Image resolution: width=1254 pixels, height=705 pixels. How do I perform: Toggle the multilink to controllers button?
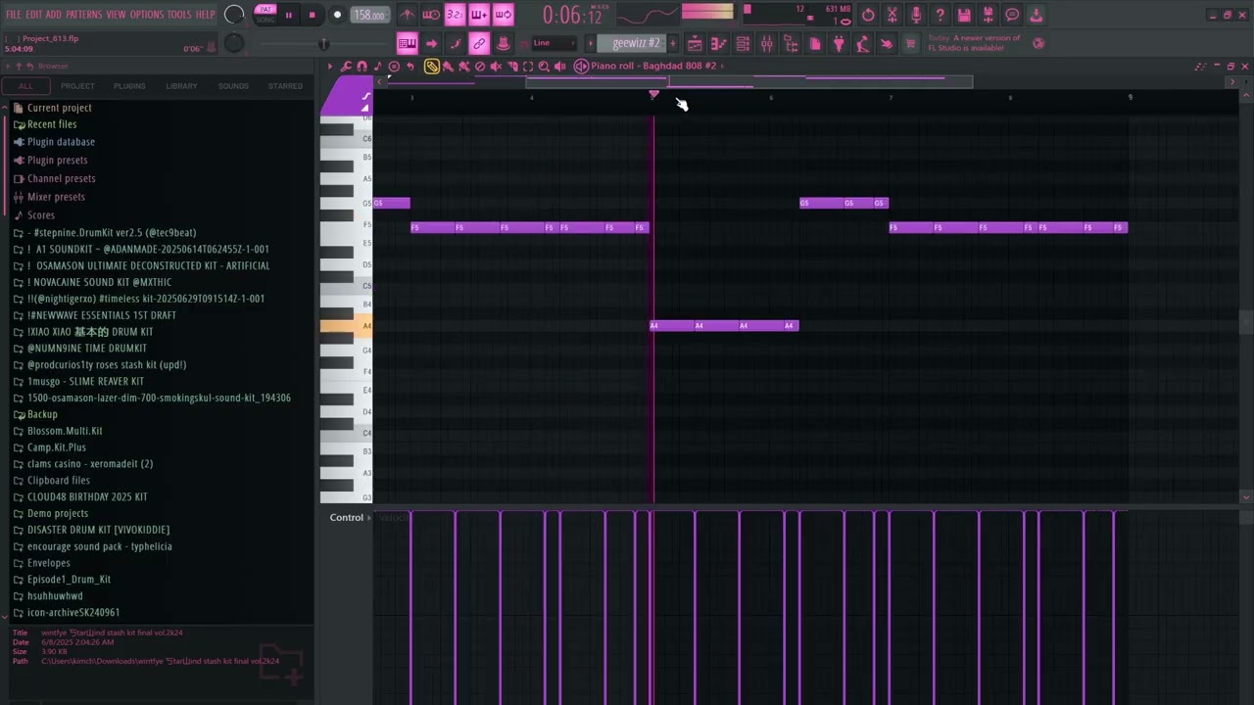tap(479, 44)
